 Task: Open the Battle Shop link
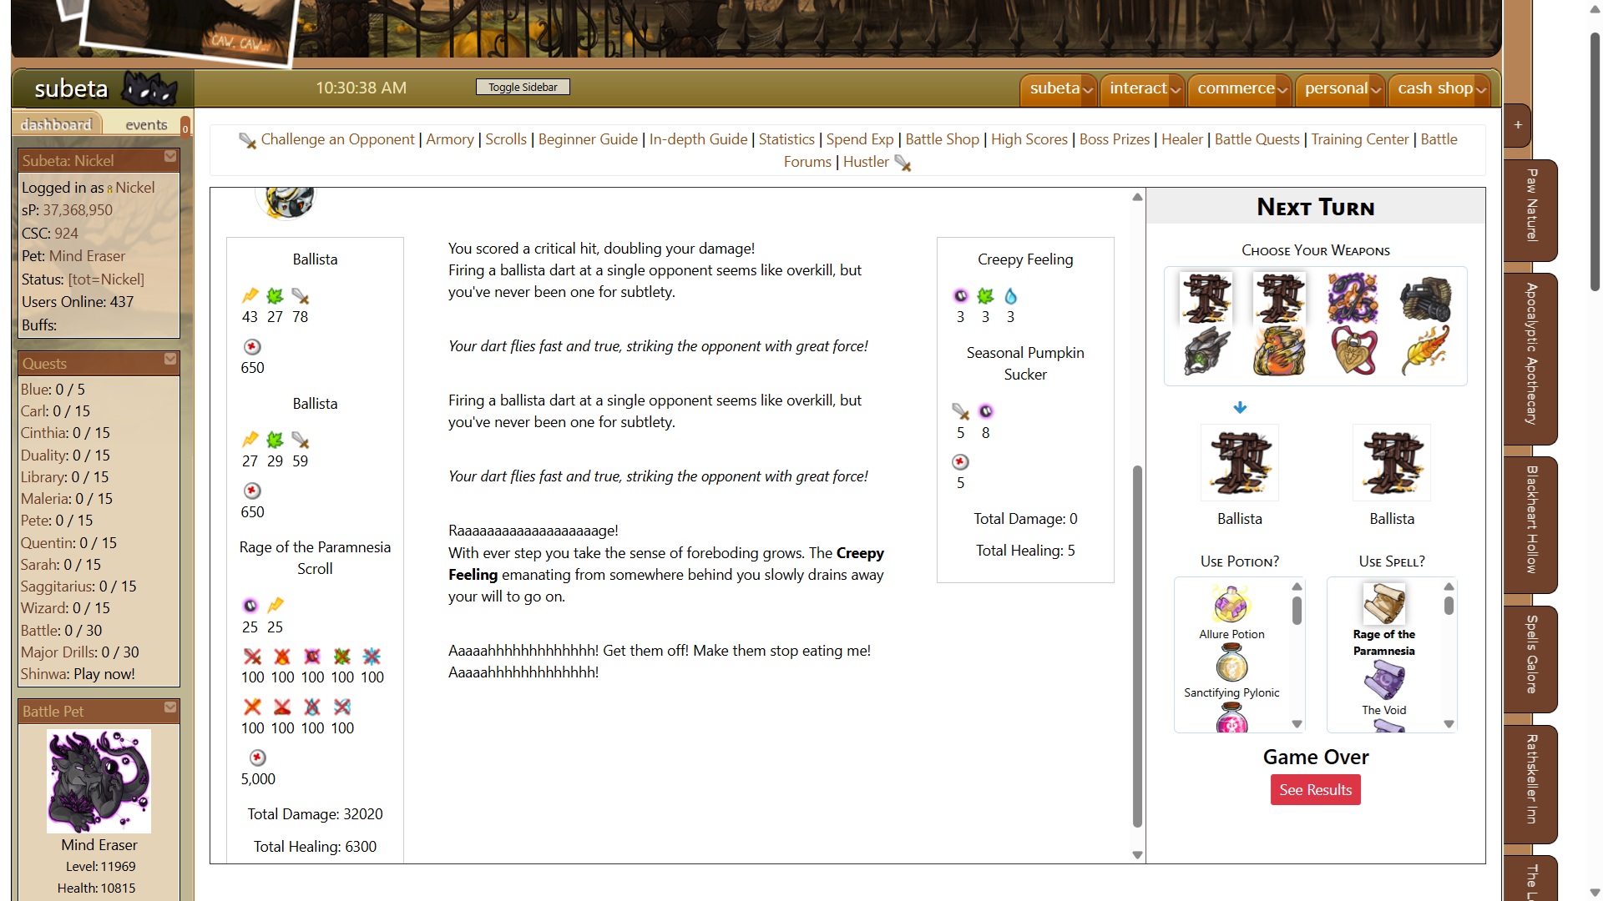942,139
